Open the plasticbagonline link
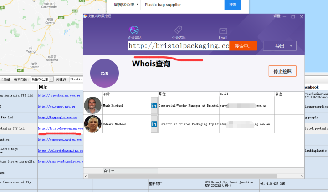The height and width of the screenshot is (192, 328). tap(61, 151)
